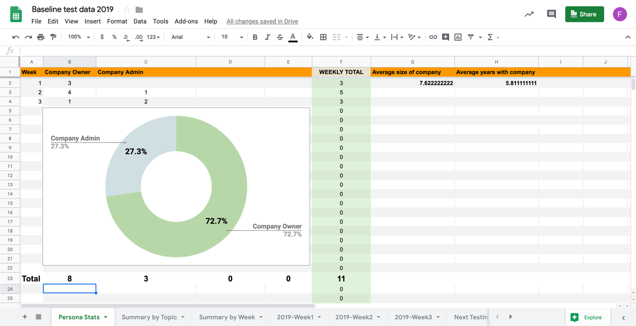Star the Baseline test data document
This screenshot has height=326, width=636.
(127, 10)
